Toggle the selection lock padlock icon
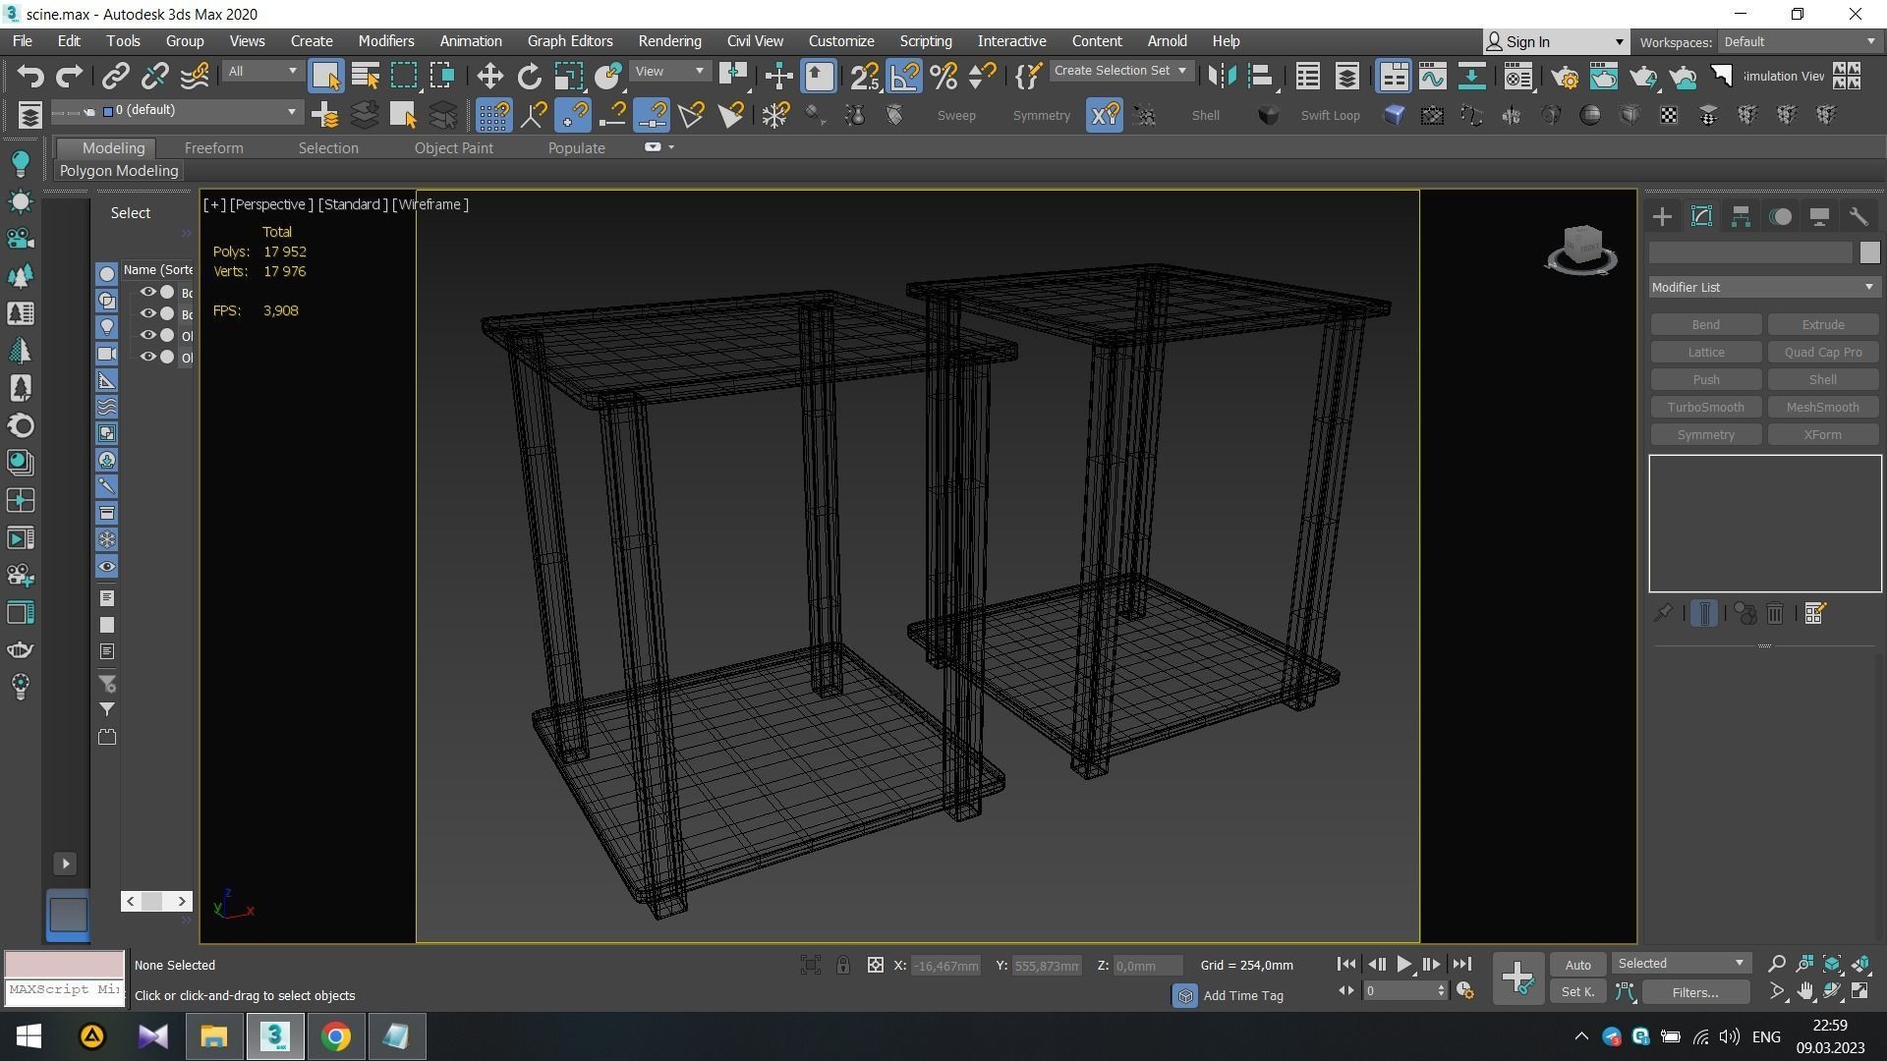This screenshot has width=1887, height=1061. coord(842,965)
